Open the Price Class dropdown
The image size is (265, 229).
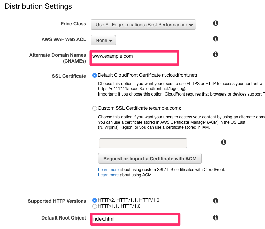pos(143,24)
